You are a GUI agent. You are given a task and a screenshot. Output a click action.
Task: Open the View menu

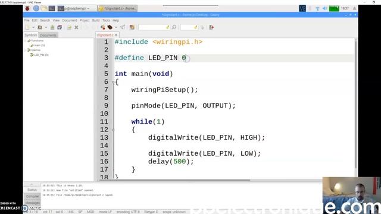(x=56, y=20)
